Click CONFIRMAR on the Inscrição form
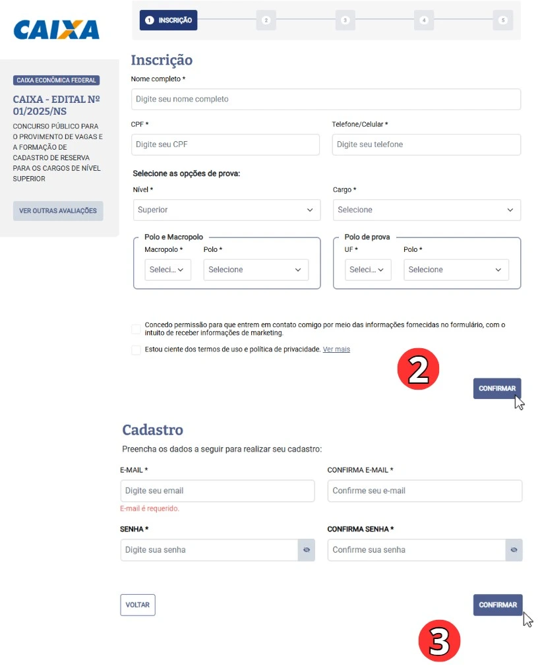 (x=497, y=388)
